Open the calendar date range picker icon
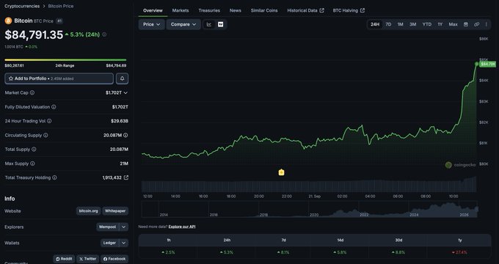This screenshot has width=499, height=264. [x=466, y=24]
